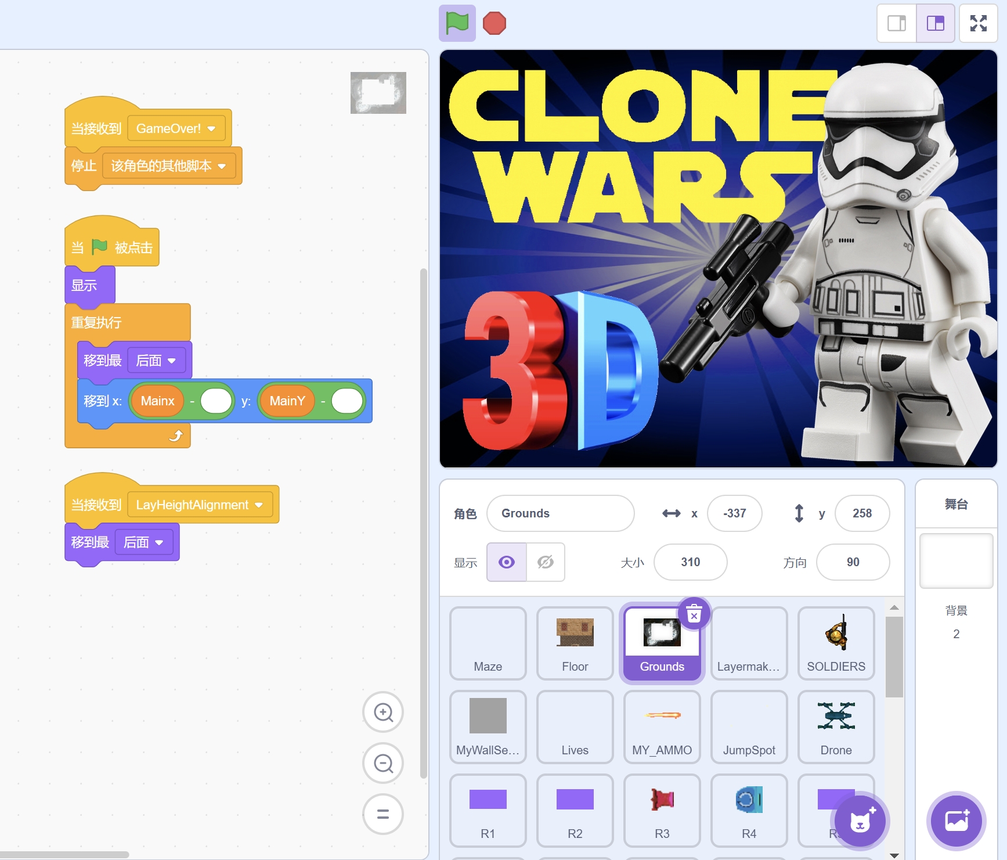The image size is (1007, 860).
Task: Click the green flag to start project
Action: (x=457, y=23)
